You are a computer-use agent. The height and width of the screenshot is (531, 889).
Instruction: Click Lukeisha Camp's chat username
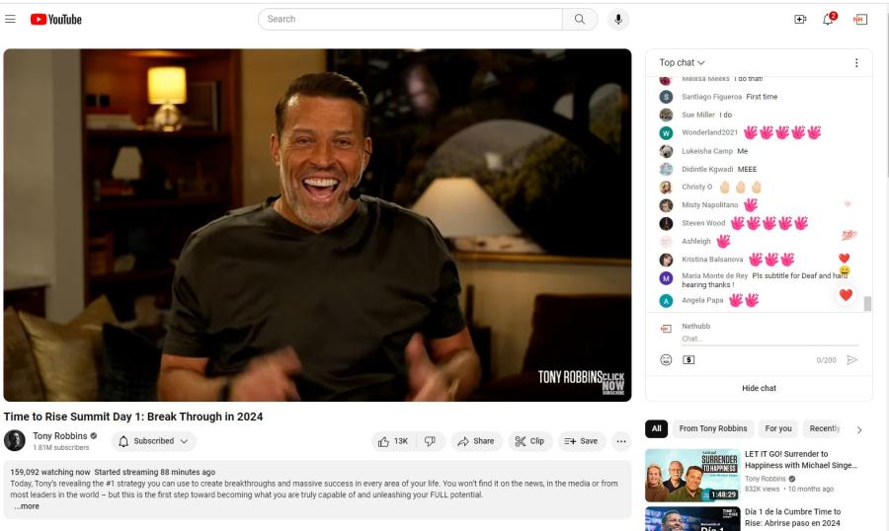(x=707, y=151)
